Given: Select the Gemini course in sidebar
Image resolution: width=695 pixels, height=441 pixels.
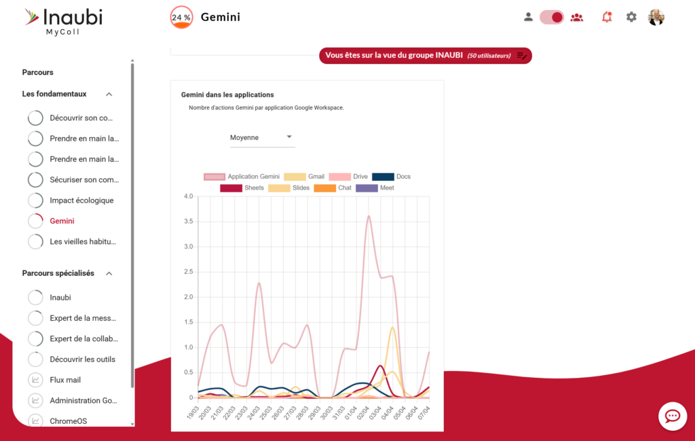Looking at the screenshot, I should [x=62, y=221].
